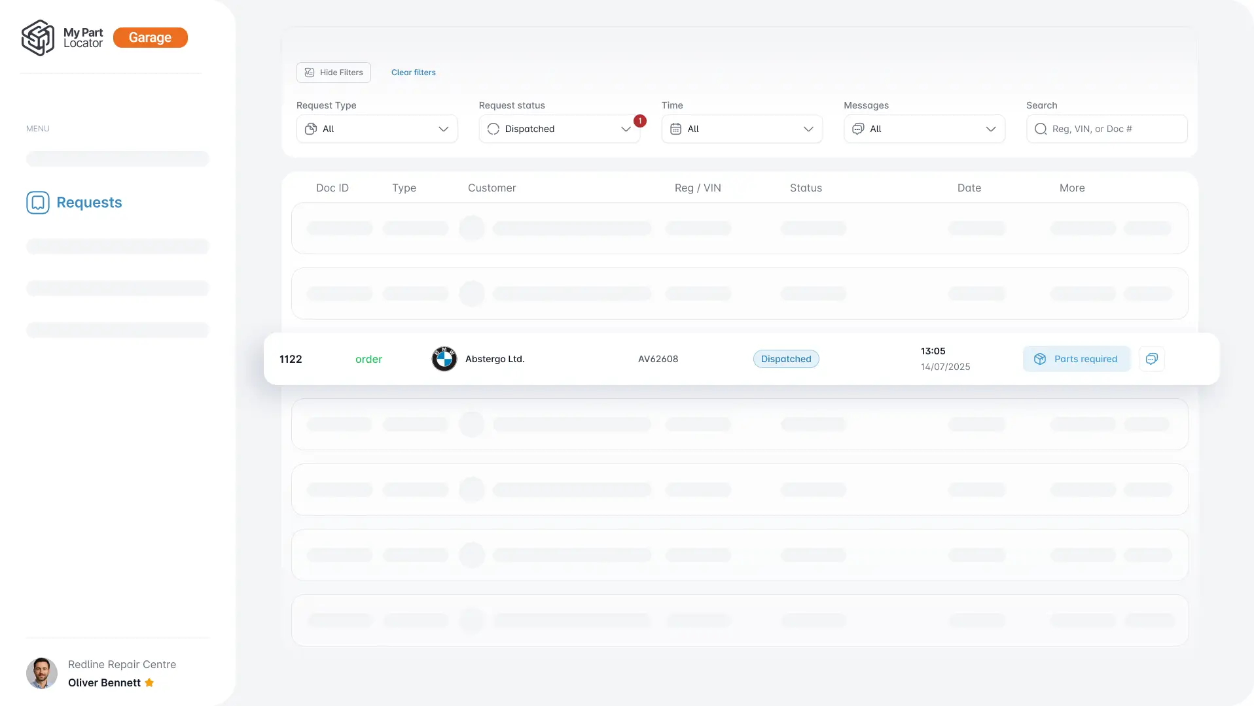1254x706 pixels.
Task: Click the red notification badge on Request status
Action: tap(639, 121)
